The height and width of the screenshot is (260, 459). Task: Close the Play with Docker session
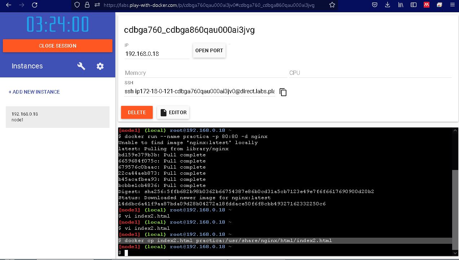[58, 46]
